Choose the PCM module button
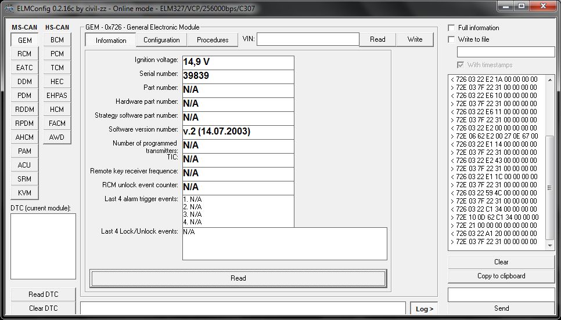The width and height of the screenshot is (561, 320). (x=57, y=54)
